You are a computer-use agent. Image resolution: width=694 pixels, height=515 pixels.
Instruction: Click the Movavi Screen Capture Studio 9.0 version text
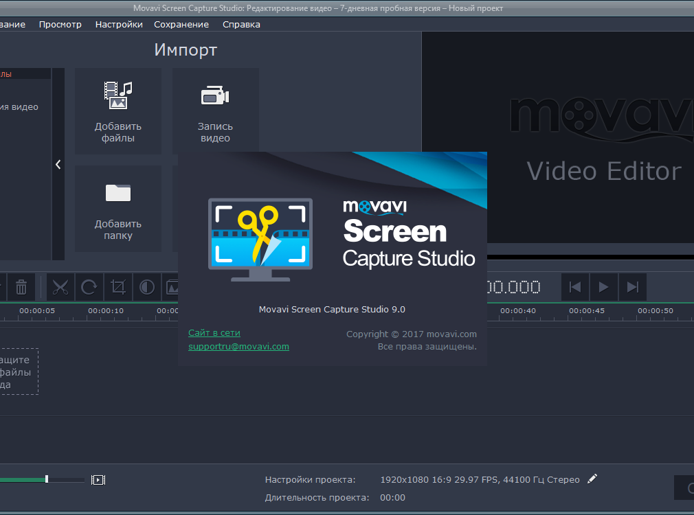click(332, 309)
